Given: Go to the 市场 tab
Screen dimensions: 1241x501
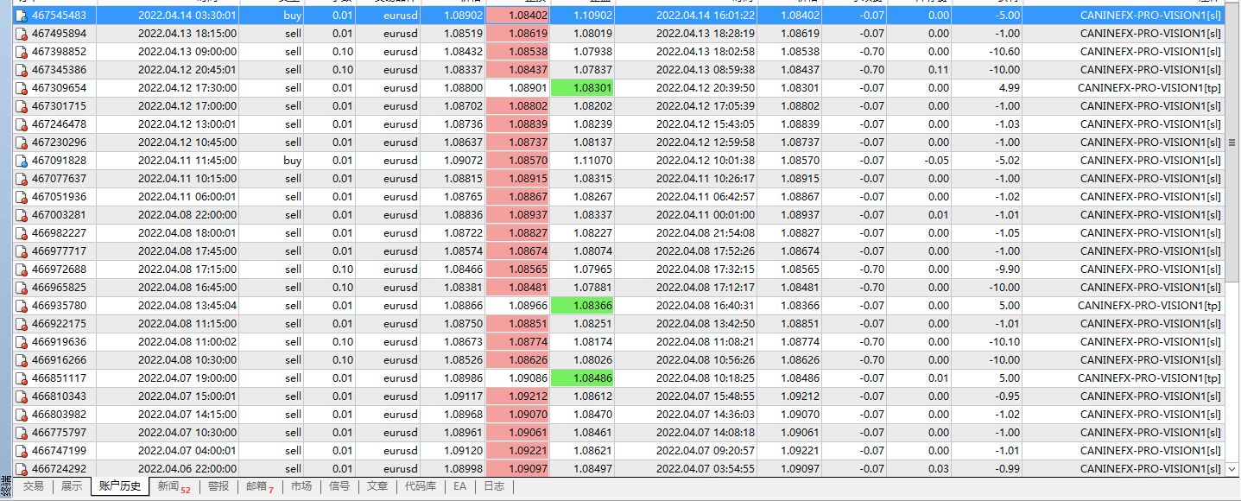Looking at the screenshot, I should click(x=301, y=486).
